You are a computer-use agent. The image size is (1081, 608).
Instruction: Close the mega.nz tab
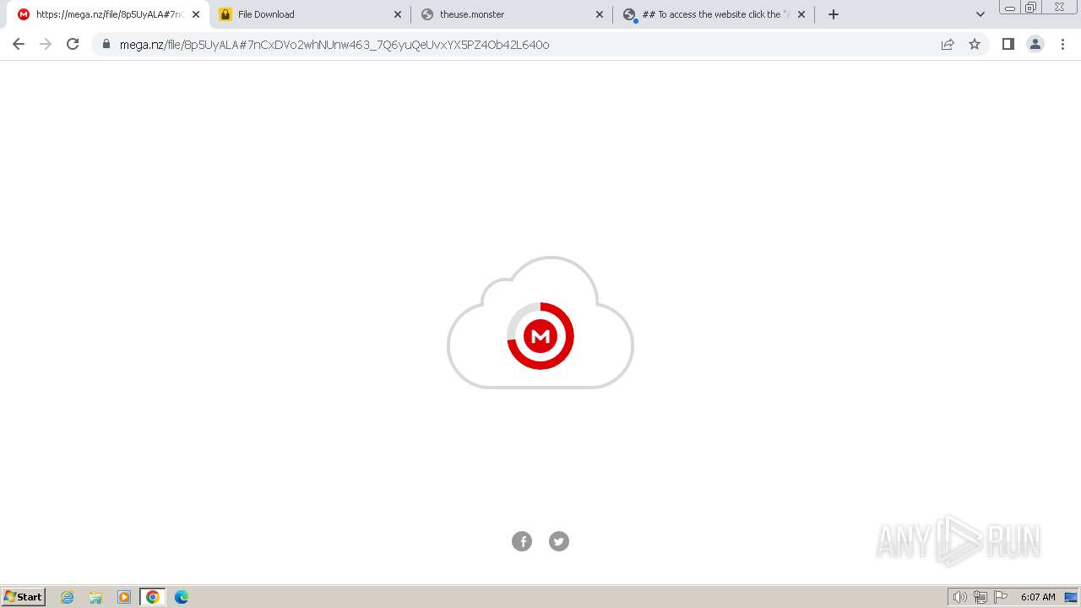(196, 14)
